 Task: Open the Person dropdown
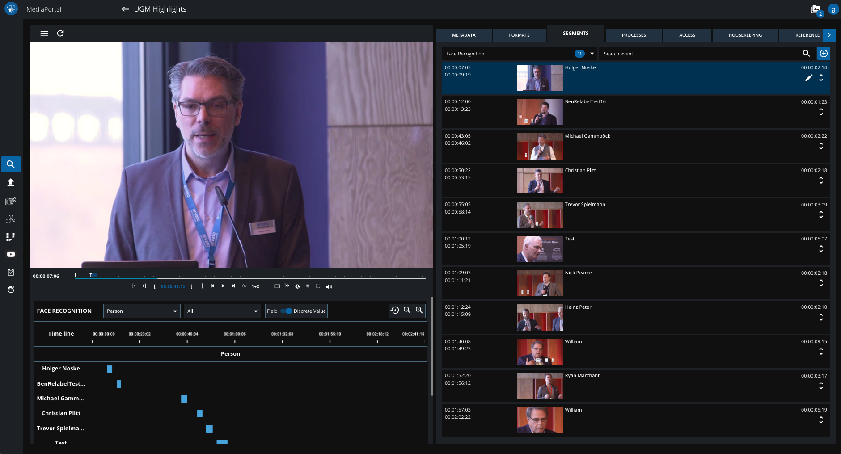coord(142,311)
